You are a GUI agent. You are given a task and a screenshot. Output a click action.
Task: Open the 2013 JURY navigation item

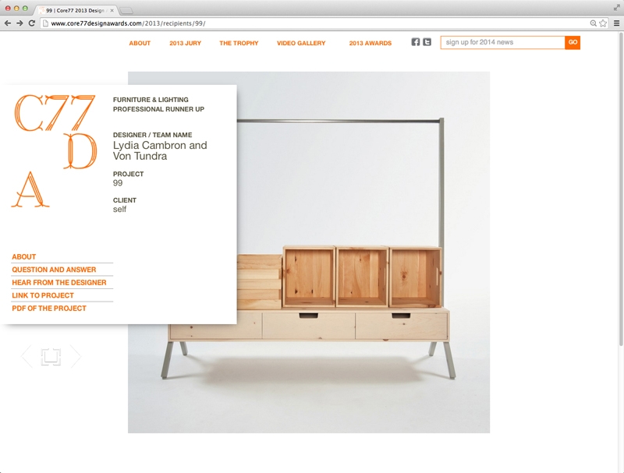tap(186, 43)
